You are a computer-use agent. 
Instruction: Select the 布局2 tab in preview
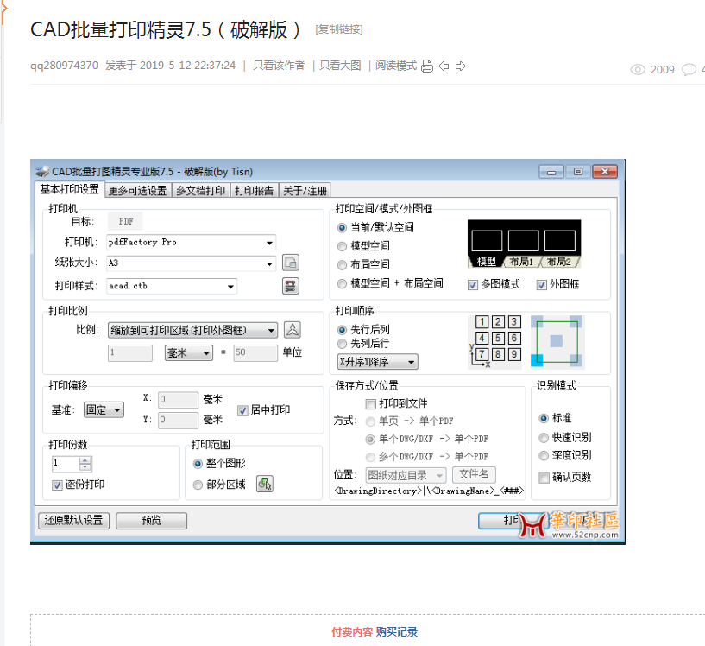pos(559,262)
